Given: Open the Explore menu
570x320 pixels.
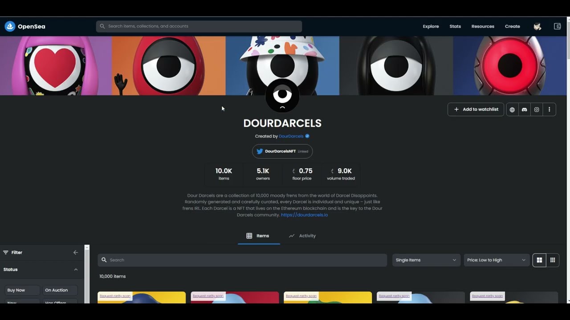Looking at the screenshot, I should 431,26.
